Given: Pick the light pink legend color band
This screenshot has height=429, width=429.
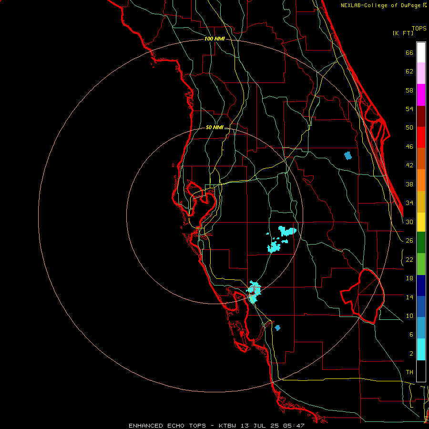Looking at the screenshot, I should click(x=421, y=73).
